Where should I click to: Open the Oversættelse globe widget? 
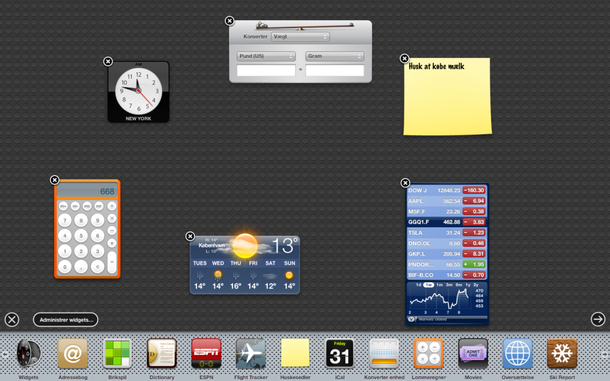[517, 354]
